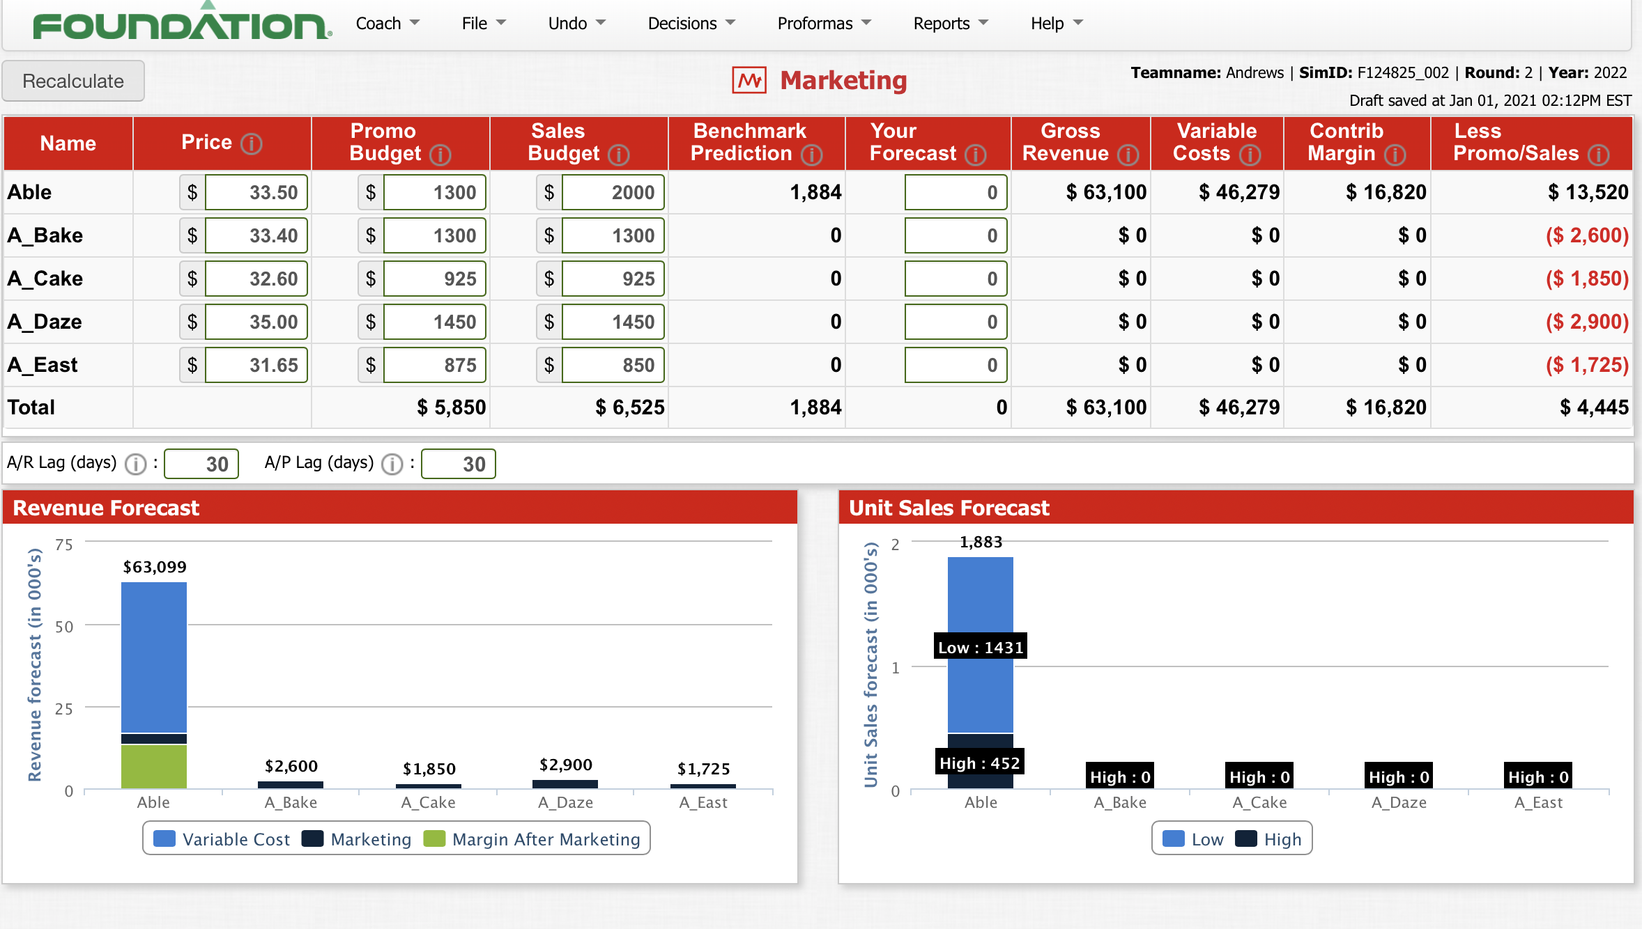Image resolution: width=1642 pixels, height=929 pixels.
Task: Click the Low : 1431 chart label
Action: 981,648
